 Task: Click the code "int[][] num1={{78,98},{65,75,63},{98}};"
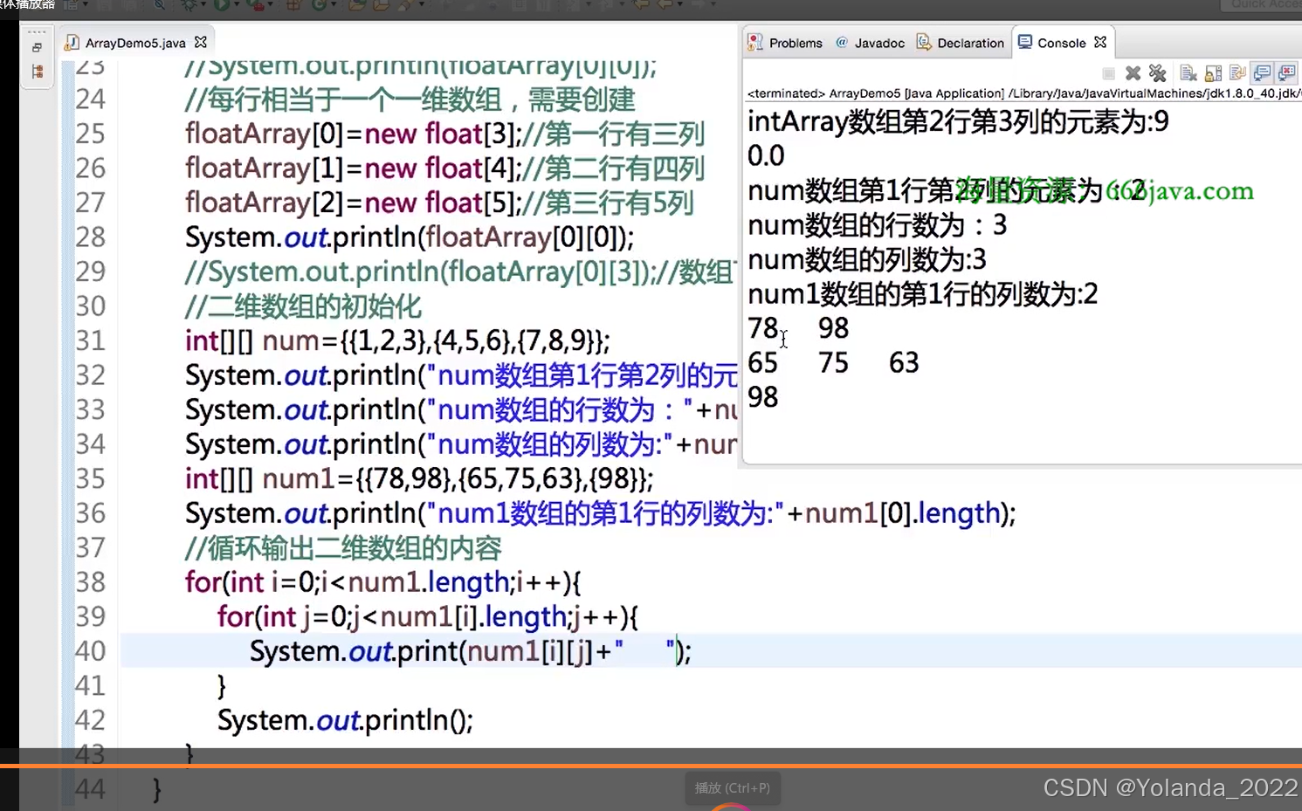coord(419,478)
